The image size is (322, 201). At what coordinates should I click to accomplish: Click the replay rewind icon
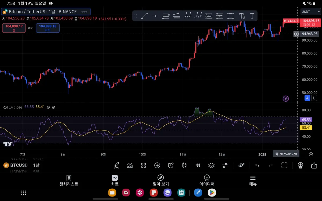198,165
